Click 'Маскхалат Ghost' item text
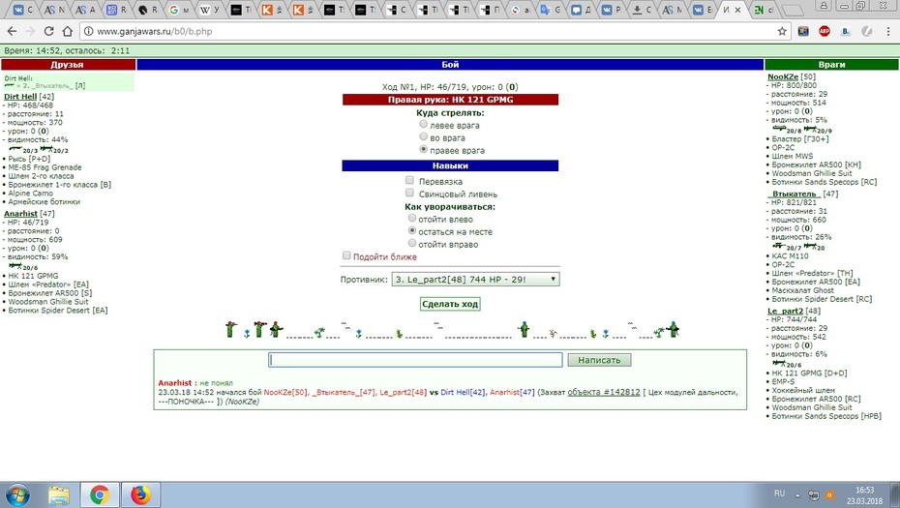The image size is (900, 508). (x=803, y=290)
